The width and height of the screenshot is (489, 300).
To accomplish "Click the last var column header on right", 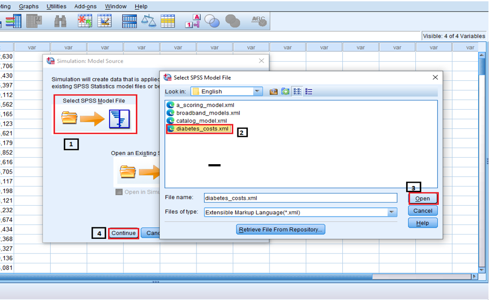I will pyautogui.click(x=466, y=47).
